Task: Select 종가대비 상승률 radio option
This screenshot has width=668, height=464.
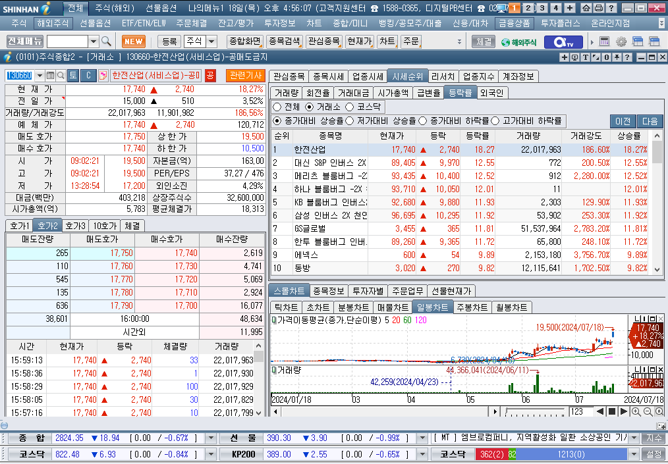Action: 277,121
